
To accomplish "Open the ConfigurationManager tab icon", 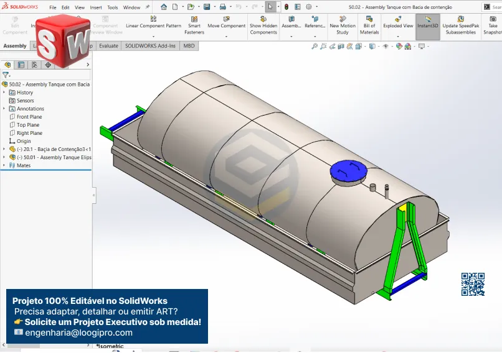I will click(34, 65).
